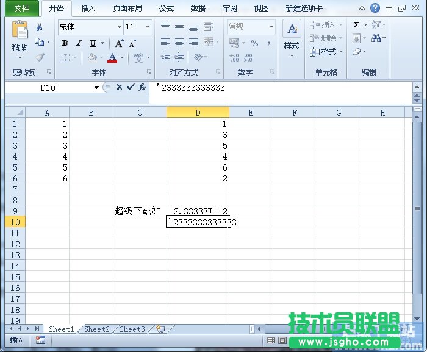
Task: Decrease decimal places
Action: click(248, 58)
